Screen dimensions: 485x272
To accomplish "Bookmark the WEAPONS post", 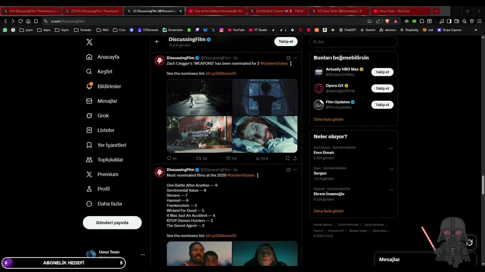I will coord(288,158).
